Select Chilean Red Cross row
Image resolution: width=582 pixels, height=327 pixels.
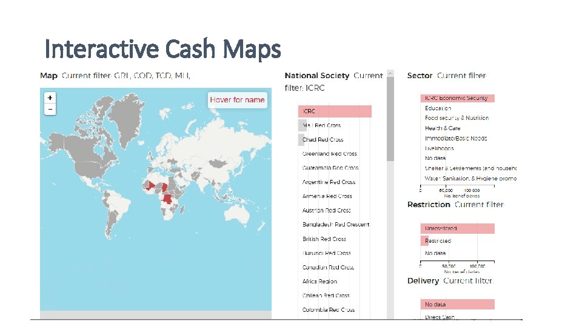[x=326, y=296]
